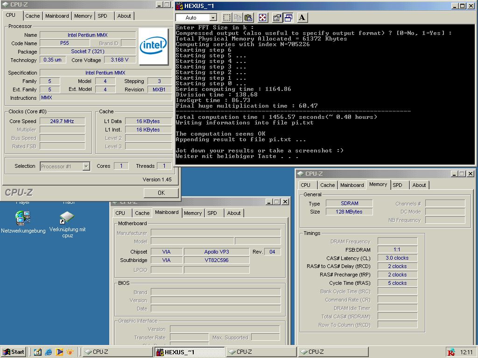Open the About tab in the CPU window
This screenshot has width=478, height=358.
[124, 16]
